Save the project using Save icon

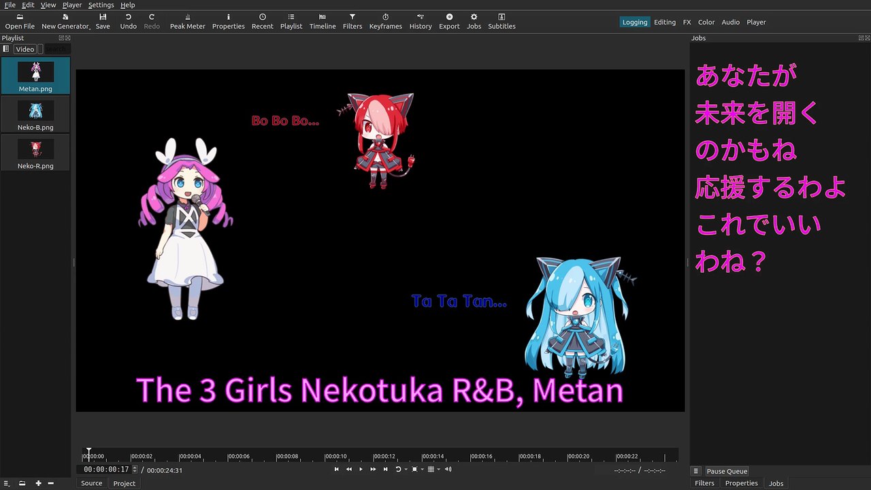click(103, 21)
